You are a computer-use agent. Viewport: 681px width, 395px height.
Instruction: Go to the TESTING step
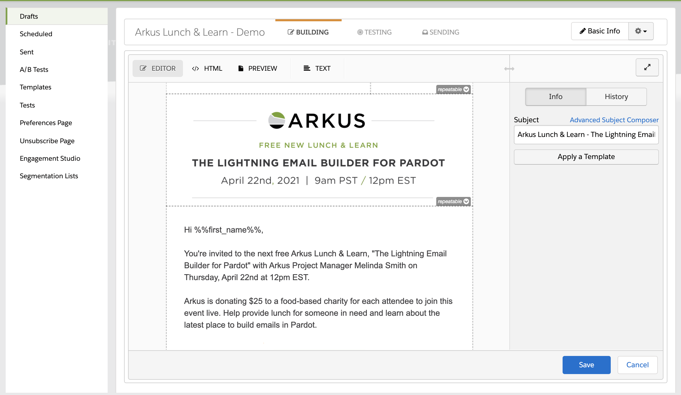coord(374,32)
